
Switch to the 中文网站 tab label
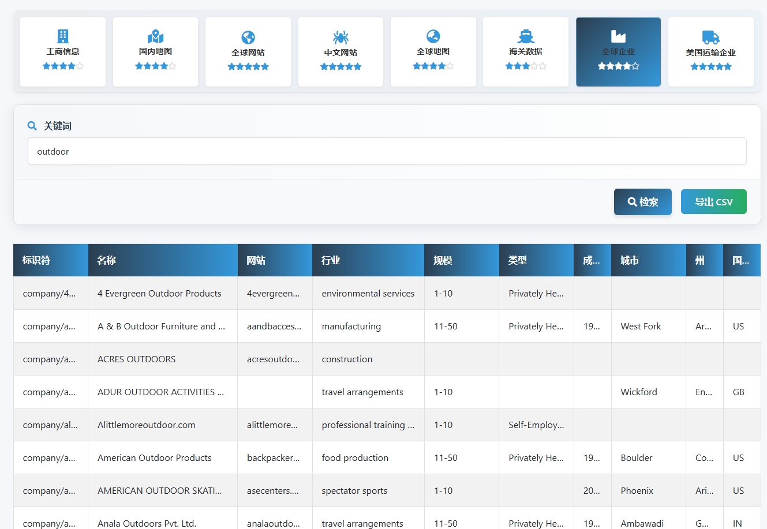point(341,52)
